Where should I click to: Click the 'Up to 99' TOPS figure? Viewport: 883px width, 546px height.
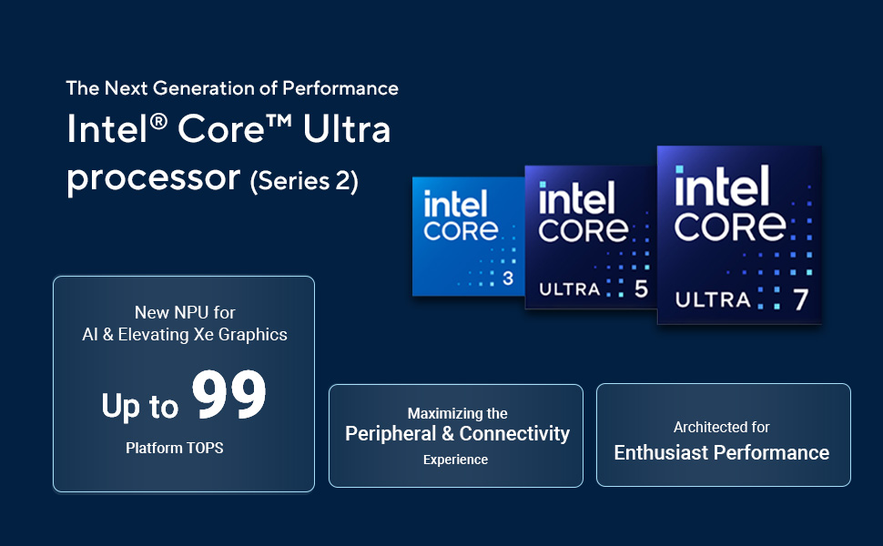[x=184, y=397]
